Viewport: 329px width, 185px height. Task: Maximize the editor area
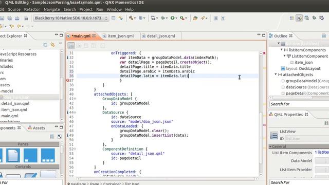click(264, 35)
